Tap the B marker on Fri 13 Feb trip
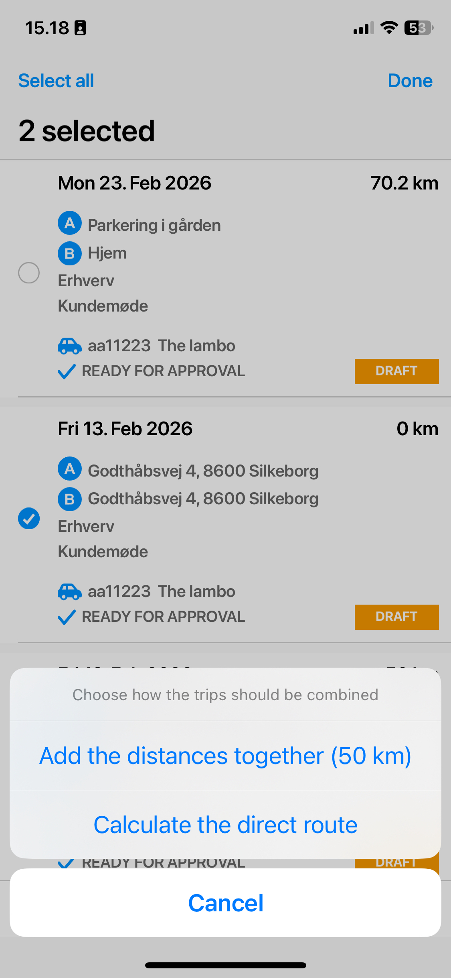The height and width of the screenshot is (978, 451). (x=70, y=499)
